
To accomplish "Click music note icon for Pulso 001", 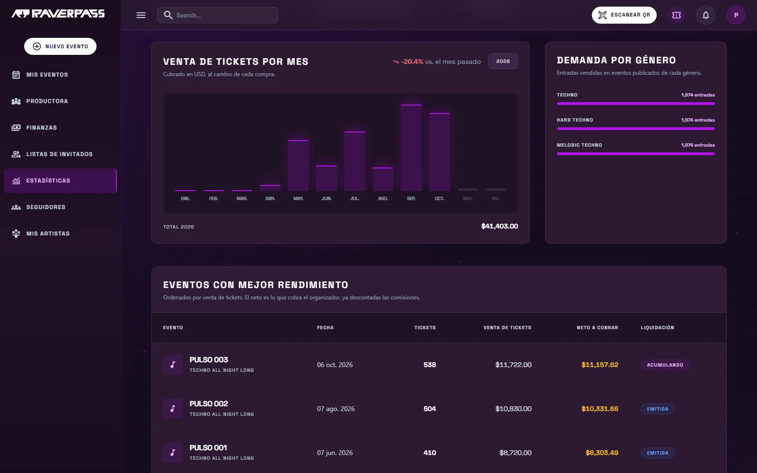I will click(173, 453).
